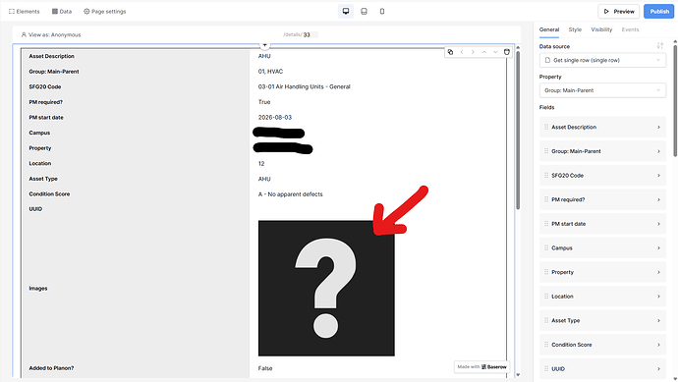Click the 'Condition Score' label in the table

tap(49, 194)
